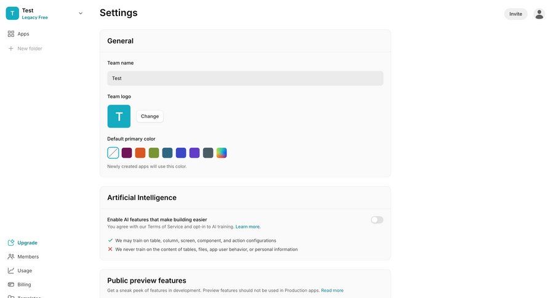Open Members via the people icon
Screen dimensions: 554x298
[x=11, y=257]
